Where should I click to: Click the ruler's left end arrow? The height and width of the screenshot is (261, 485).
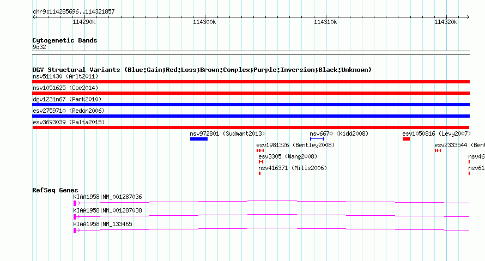click(x=34, y=17)
